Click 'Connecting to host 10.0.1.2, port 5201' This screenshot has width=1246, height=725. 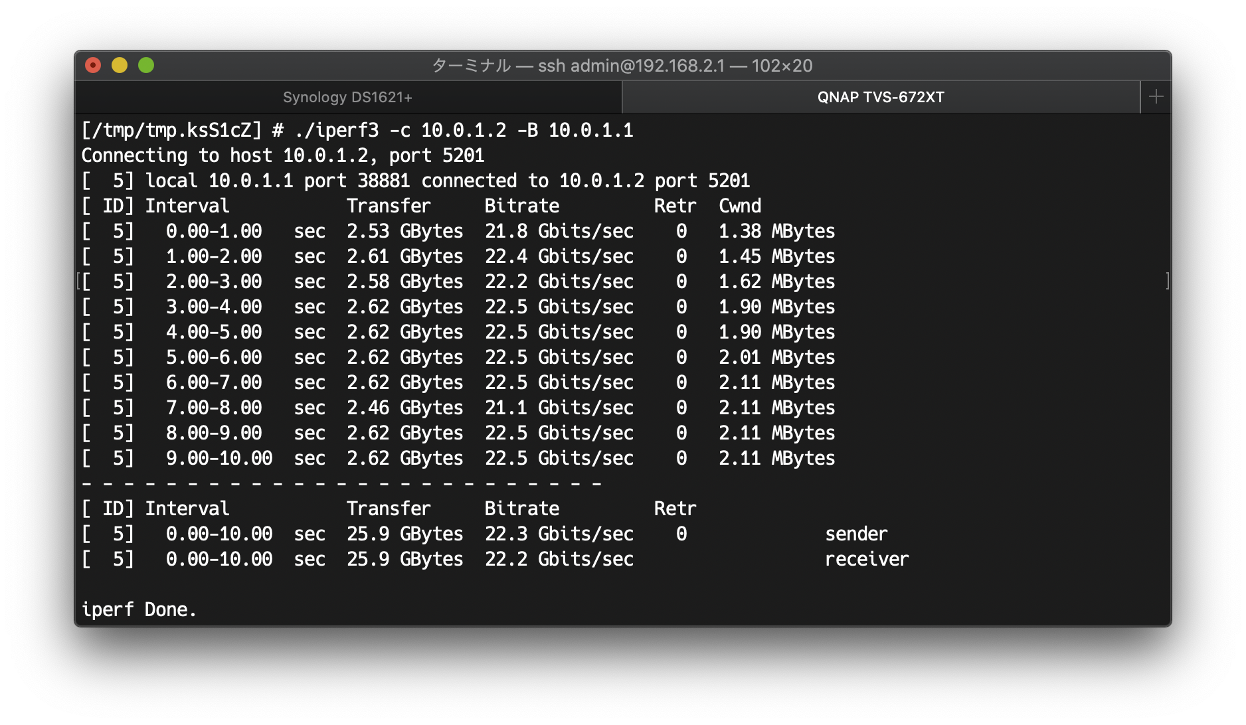coord(283,155)
